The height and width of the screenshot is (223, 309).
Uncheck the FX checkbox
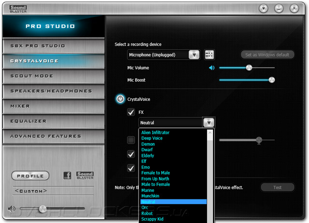131,112
